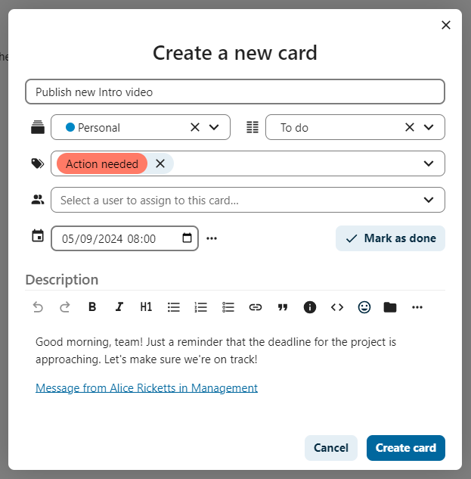Image resolution: width=471 pixels, height=479 pixels.
Task: Insert a hyperlink in description
Action: tap(256, 307)
